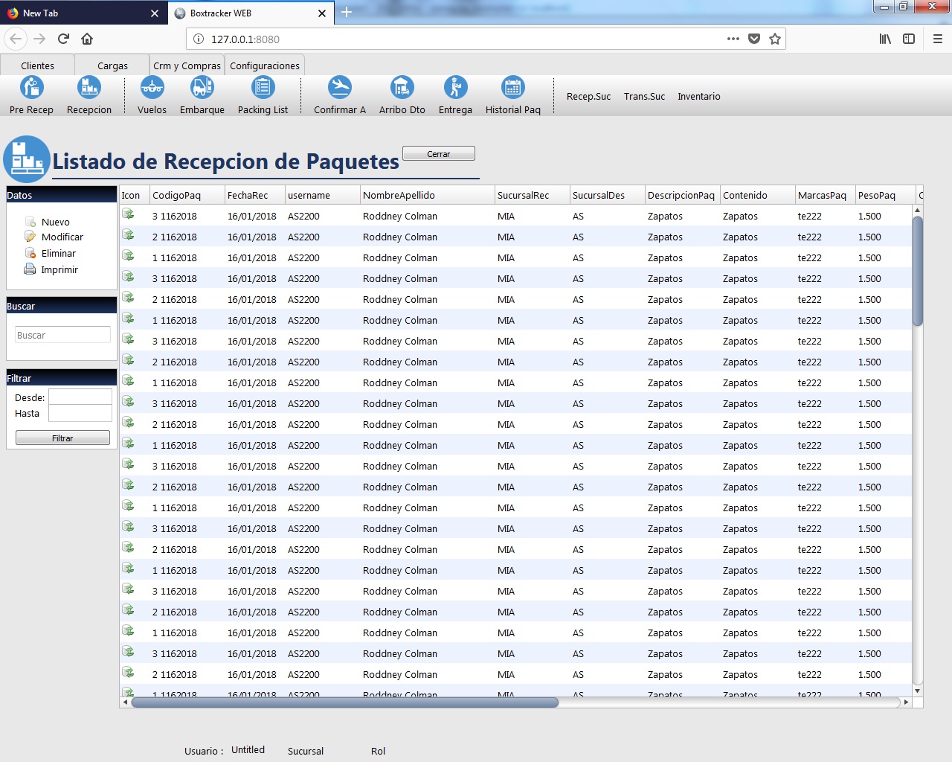The height and width of the screenshot is (762, 952).
Task: Open the Firefox hamburger menu
Action: pyautogui.click(x=937, y=39)
